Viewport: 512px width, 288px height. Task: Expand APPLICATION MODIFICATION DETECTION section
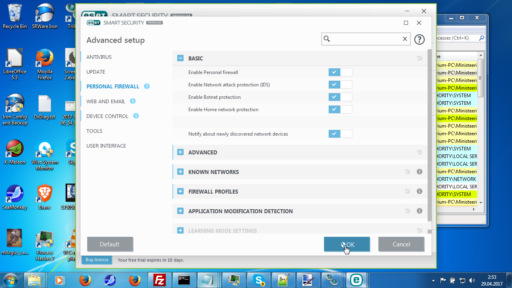point(180,211)
